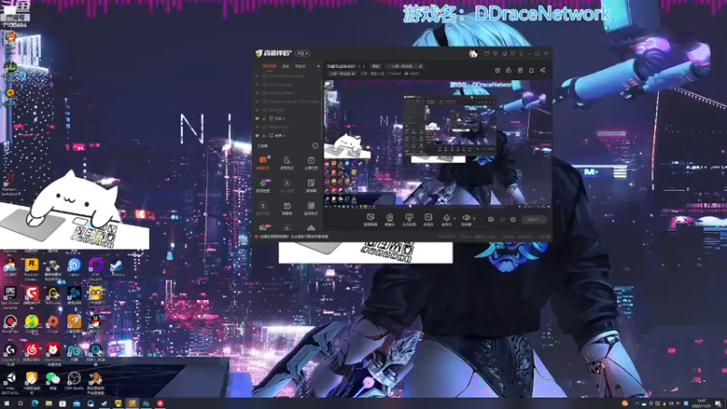Open Microsoft Edge from the taskbar
Screen dimensions: 727x409
click(x=35, y=404)
